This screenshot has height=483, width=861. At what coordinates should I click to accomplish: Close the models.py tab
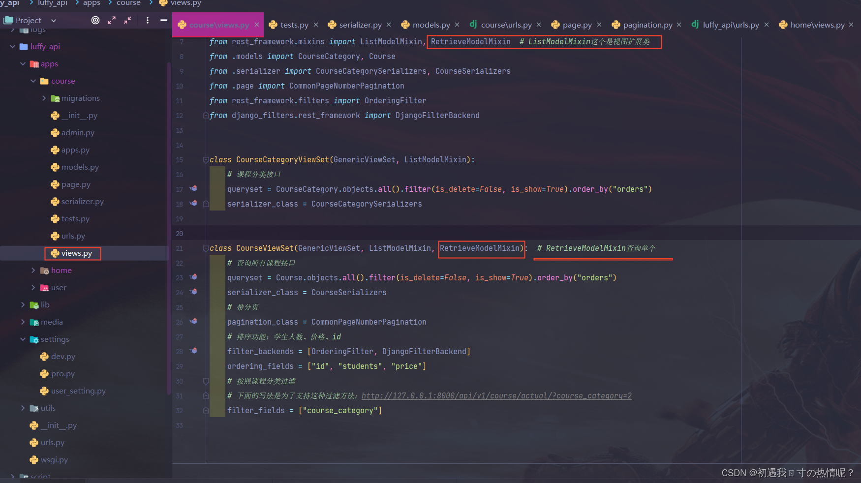[x=457, y=25]
